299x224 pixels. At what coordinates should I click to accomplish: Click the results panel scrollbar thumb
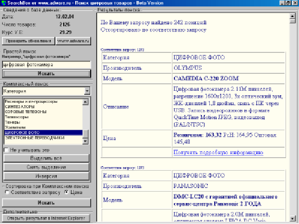point(293,21)
